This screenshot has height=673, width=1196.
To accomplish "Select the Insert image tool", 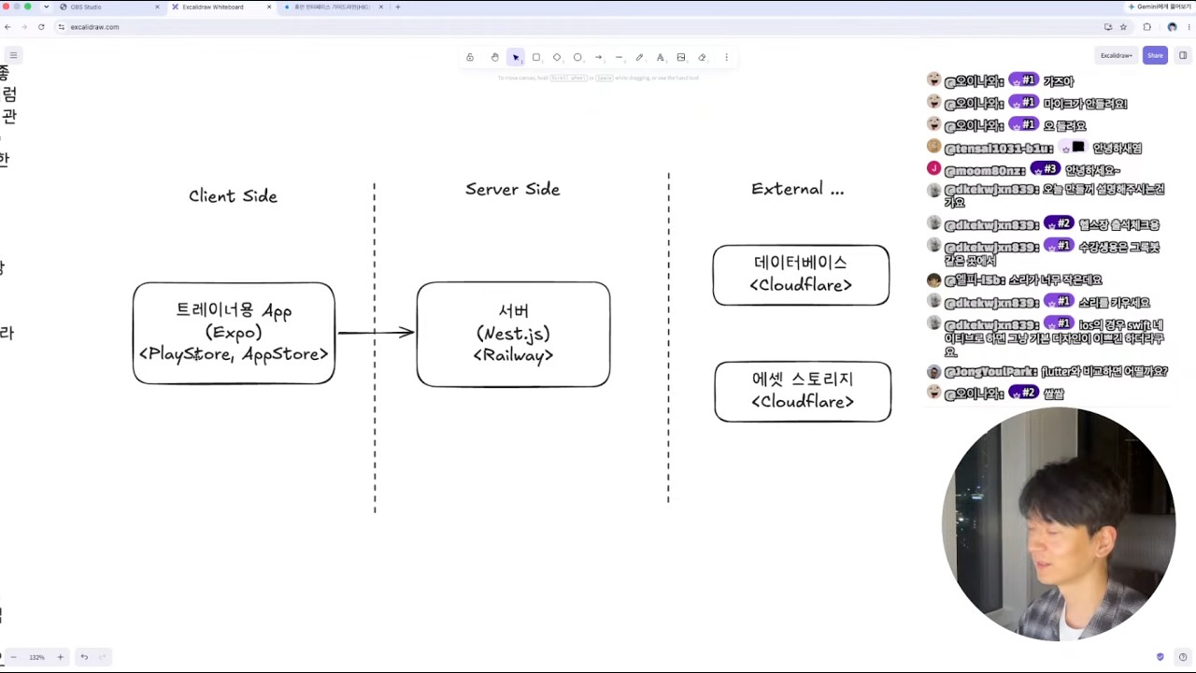I will (x=681, y=57).
